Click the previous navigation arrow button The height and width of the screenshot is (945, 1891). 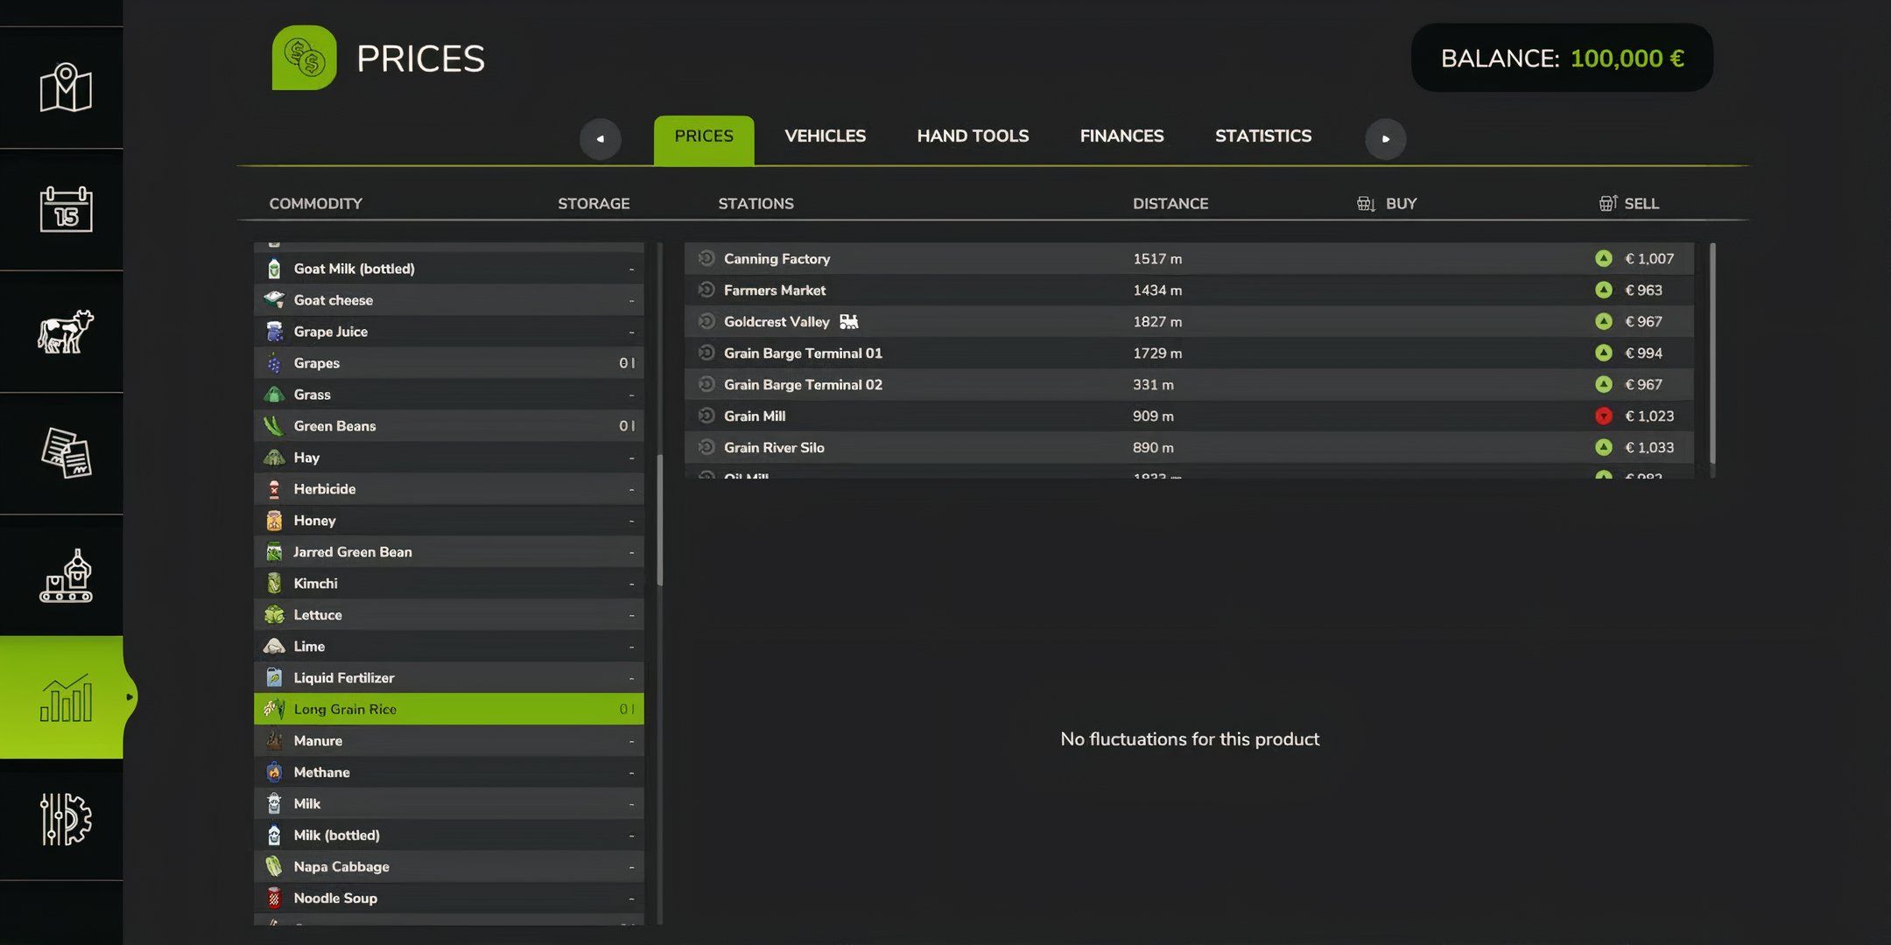601,137
